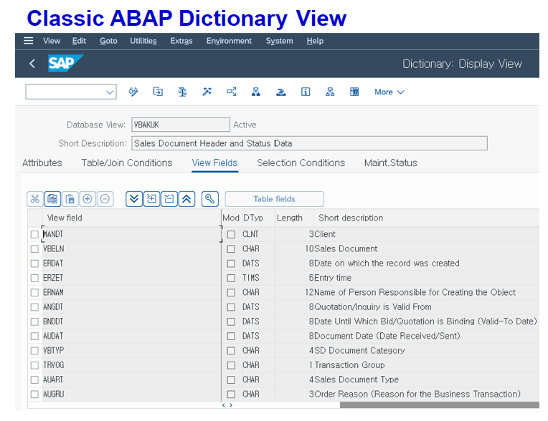Image resolution: width=548 pixels, height=421 pixels.
Task: Click the Activate magic wand icon
Action: click(x=207, y=92)
